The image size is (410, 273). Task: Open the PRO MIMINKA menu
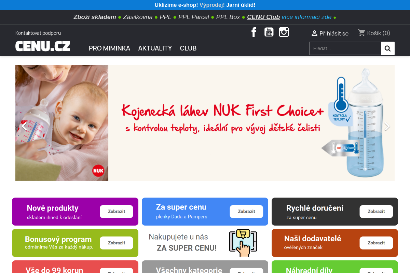[109, 48]
